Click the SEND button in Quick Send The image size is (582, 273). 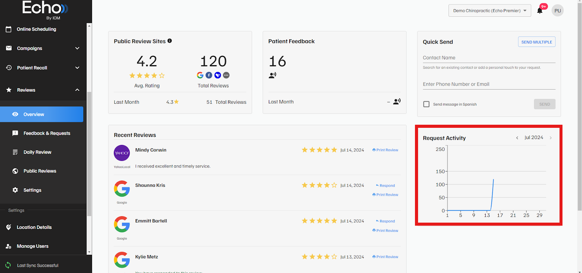click(x=545, y=104)
